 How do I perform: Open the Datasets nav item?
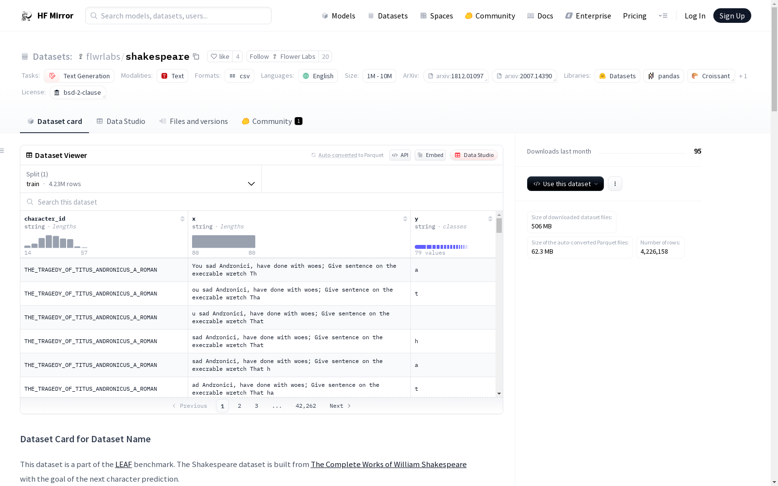point(388,16)
